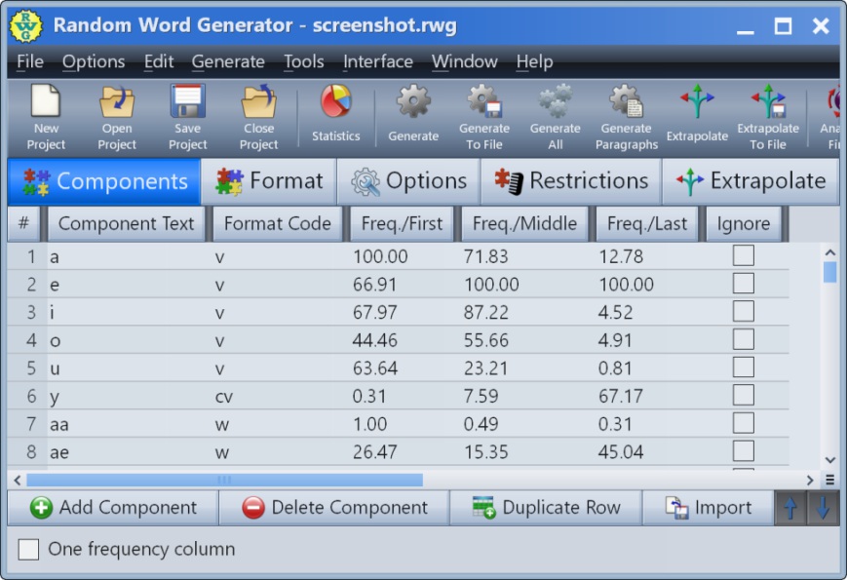Open the Statistics view
Viewport: 847px width, 580px height.
point(335,115)
